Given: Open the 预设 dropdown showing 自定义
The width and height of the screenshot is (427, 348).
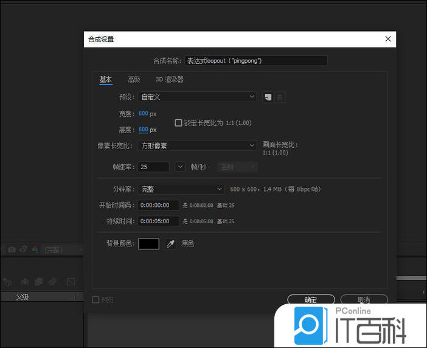Looking at the screenshot, I should (x=197, y=97).
